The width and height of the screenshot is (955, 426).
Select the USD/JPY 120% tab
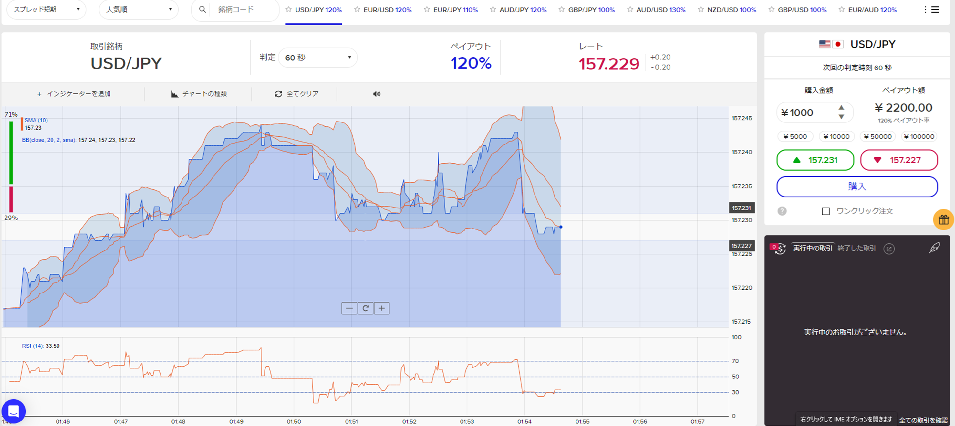pos(318,10)
